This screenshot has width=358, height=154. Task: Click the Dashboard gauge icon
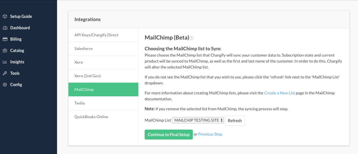5,28
